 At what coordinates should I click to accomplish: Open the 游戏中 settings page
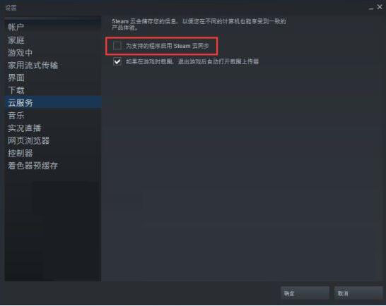pyautogui.click(x=20, y=53)
